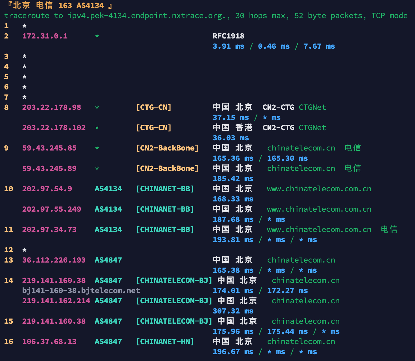Viewport: 415px width, 361px height.
Task: Click latency value 196.67 ms
Action: tap(233, 352)
